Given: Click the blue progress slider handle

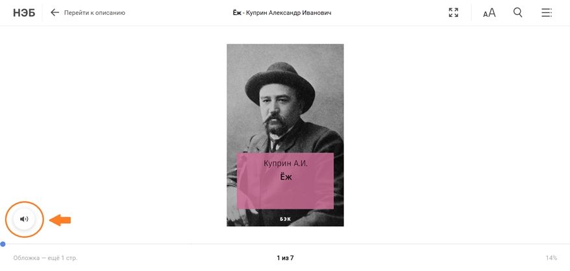Looking at the screenshot, I should point(3,244).
